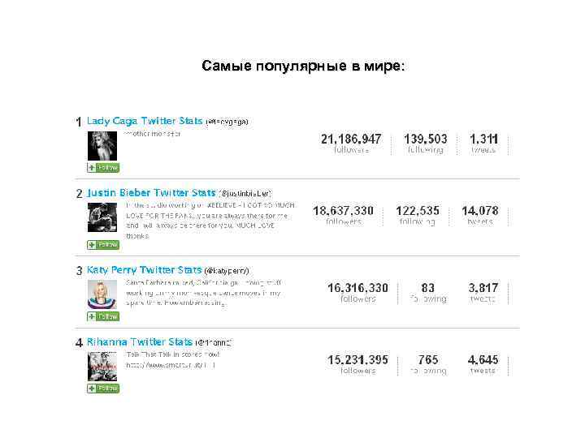
Task: Open Lady Gaga Twitter Stats link
Action: (145, 121)
